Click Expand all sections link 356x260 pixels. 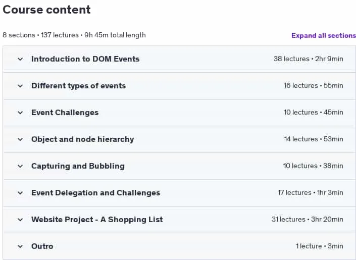(x=324, y=35)
